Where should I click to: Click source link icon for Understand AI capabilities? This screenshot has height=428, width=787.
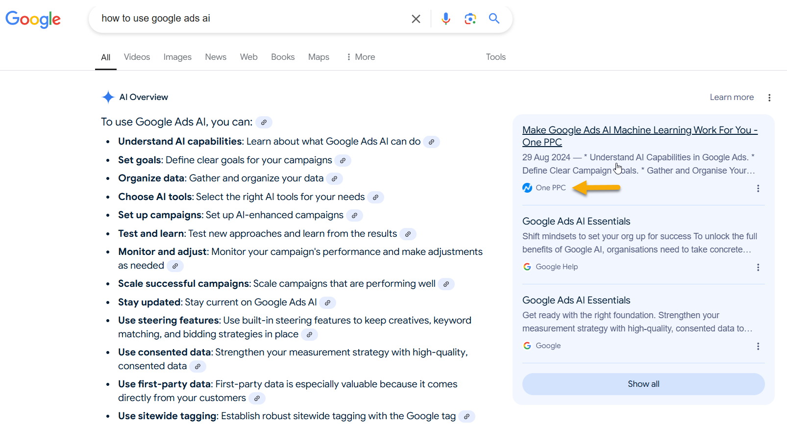click(x=431, y=142)
